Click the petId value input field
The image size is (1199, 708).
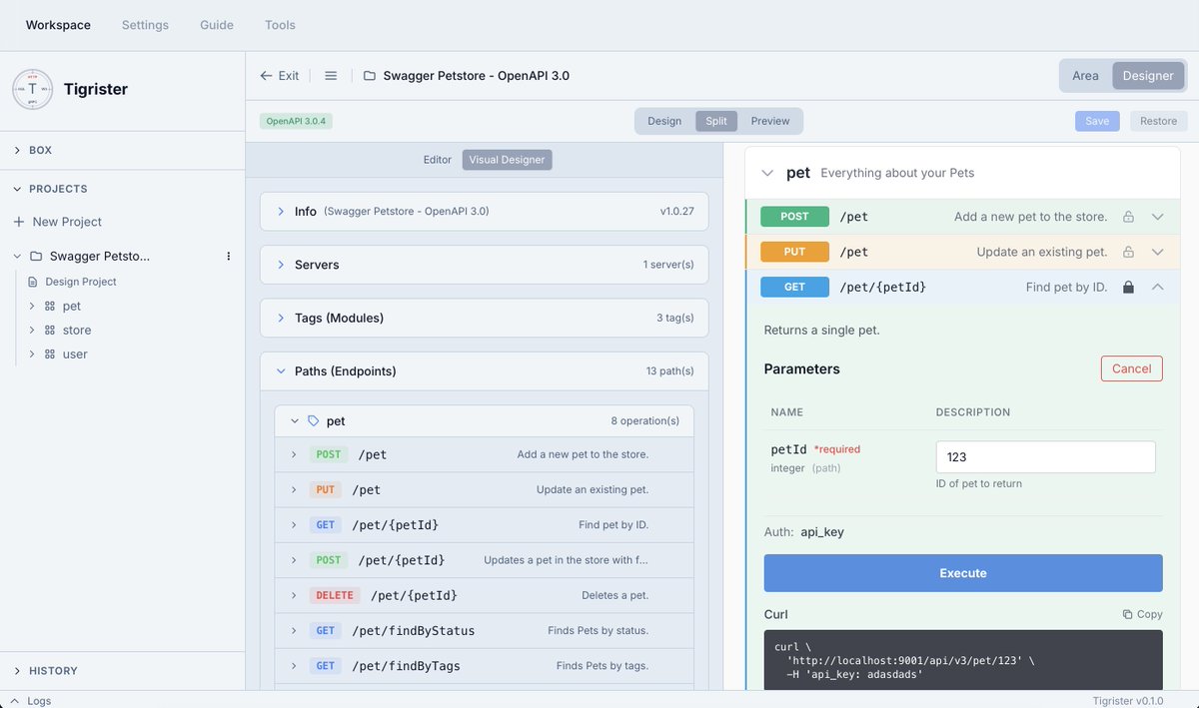pos(1045,457)
